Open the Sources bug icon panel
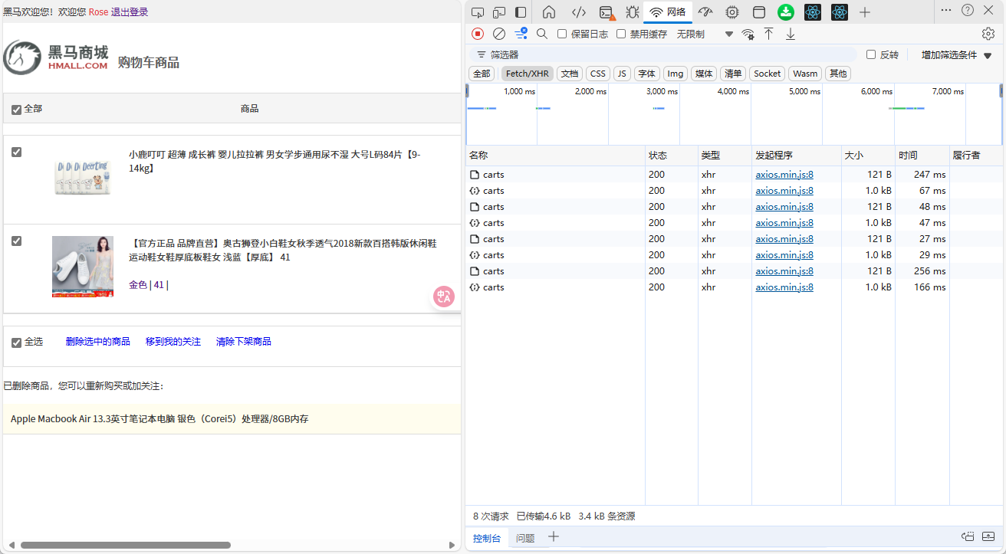This screenshot has height=554, width=1006. [x=632, y=12]
